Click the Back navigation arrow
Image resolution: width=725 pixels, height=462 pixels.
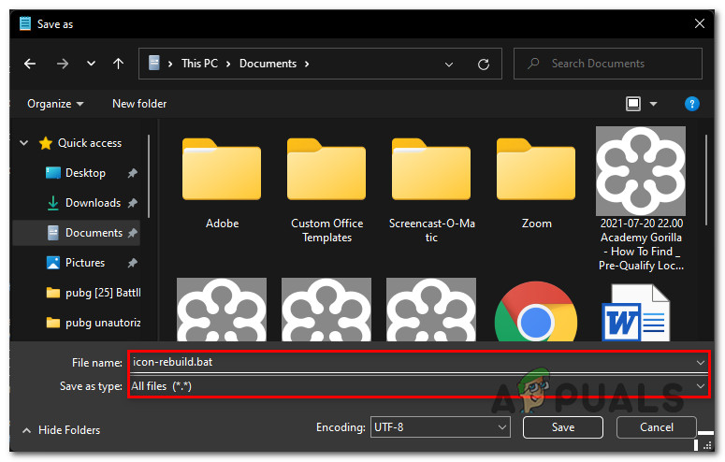pyautogui.click(x=30, y=64)
